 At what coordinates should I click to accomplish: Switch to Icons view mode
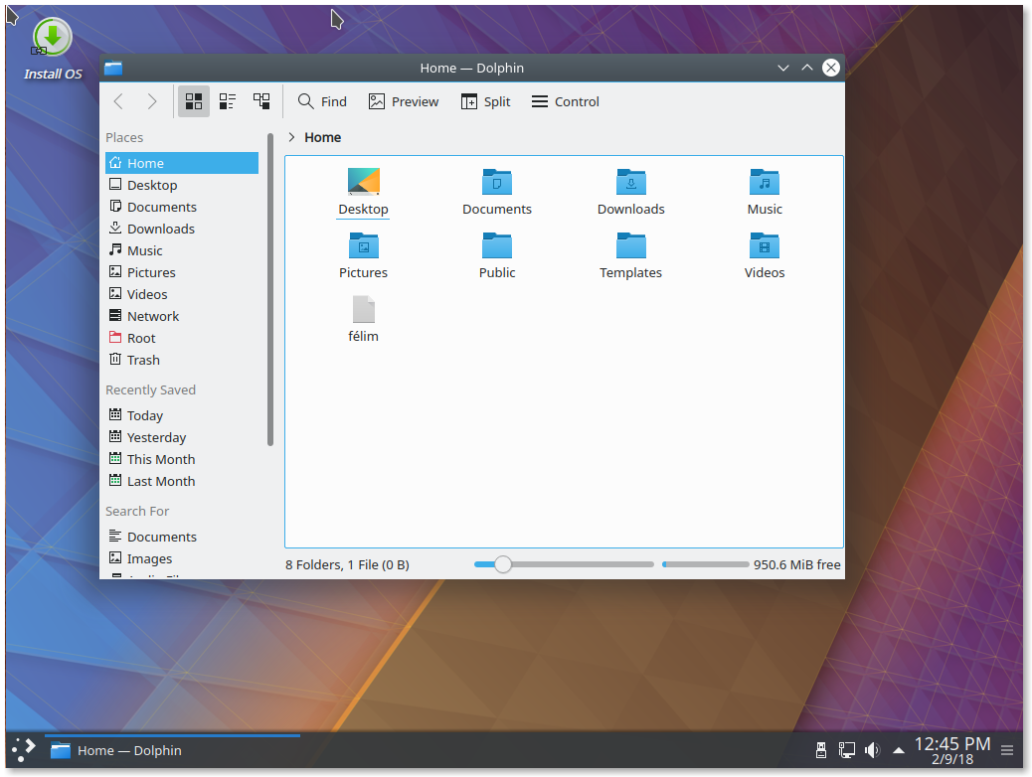point(194,101)
